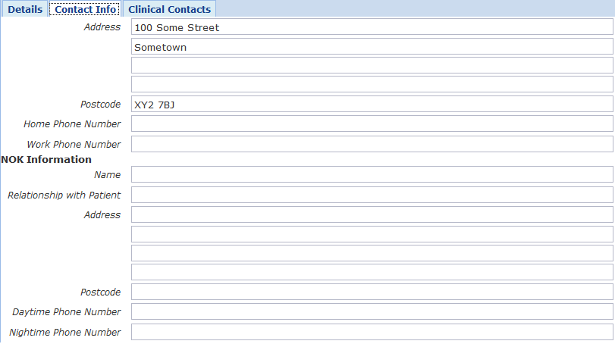Click the address field containing 100 Some Street

(372, 28)
